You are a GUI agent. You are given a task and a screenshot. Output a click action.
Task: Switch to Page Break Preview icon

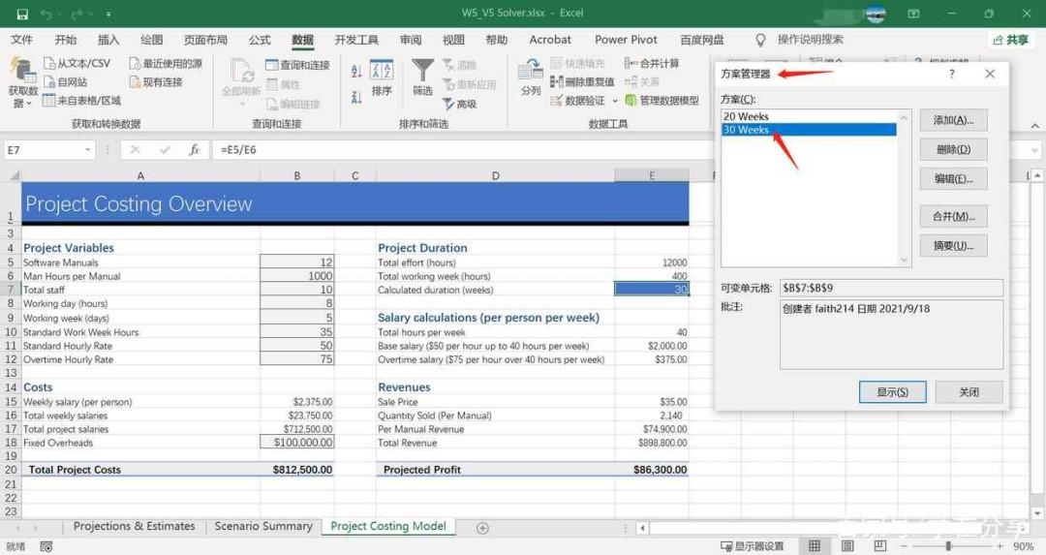879,546
